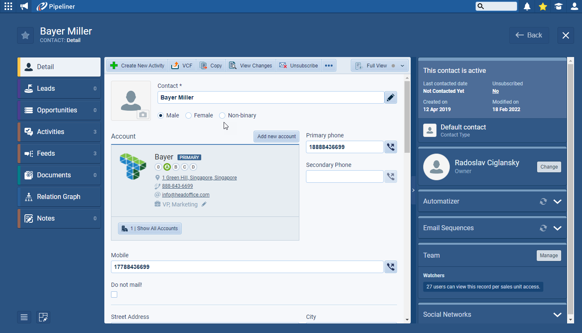Choose the Non-binary gender option
Screen dimensions: 582x333
(x=222, y=115)
